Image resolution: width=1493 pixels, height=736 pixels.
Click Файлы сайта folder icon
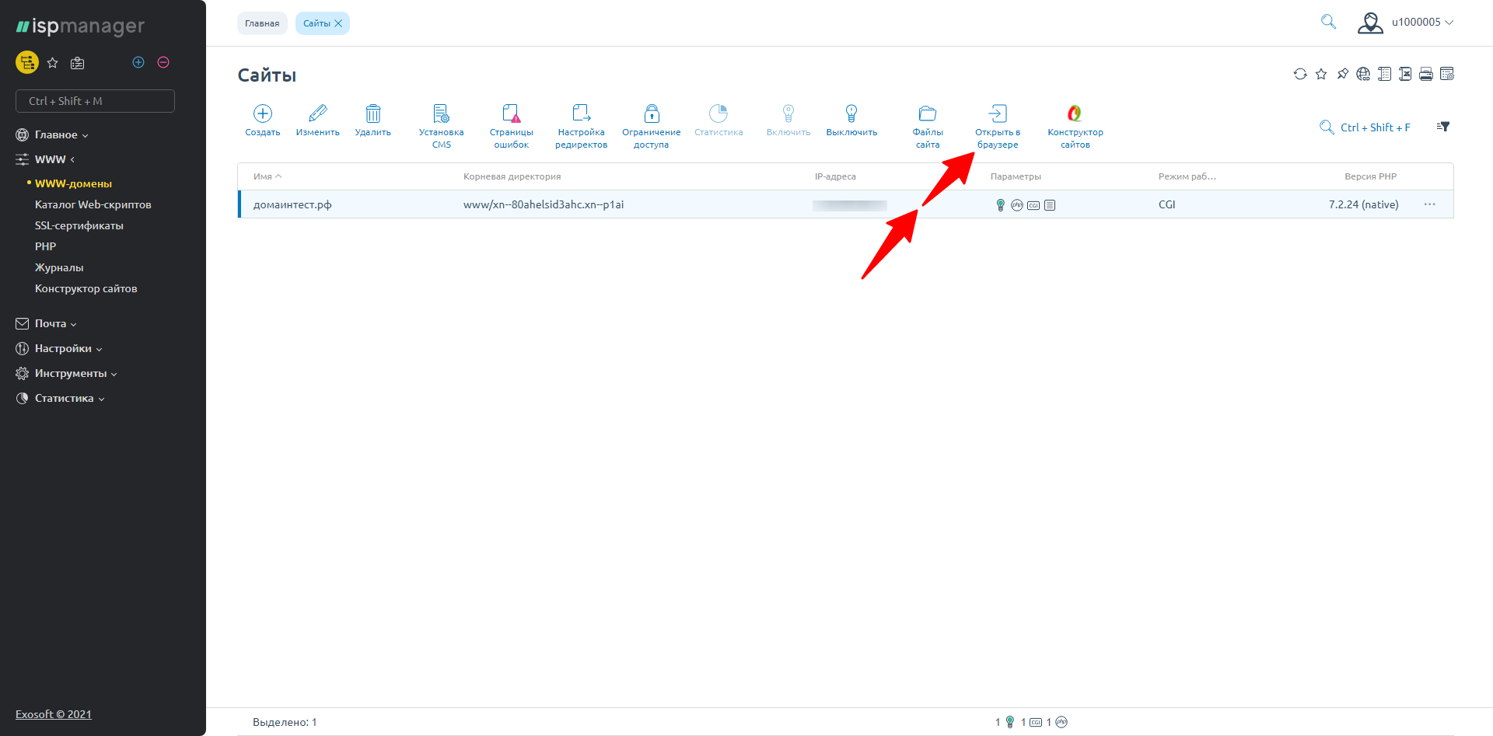pyautogui.click(x=927, y=114)
